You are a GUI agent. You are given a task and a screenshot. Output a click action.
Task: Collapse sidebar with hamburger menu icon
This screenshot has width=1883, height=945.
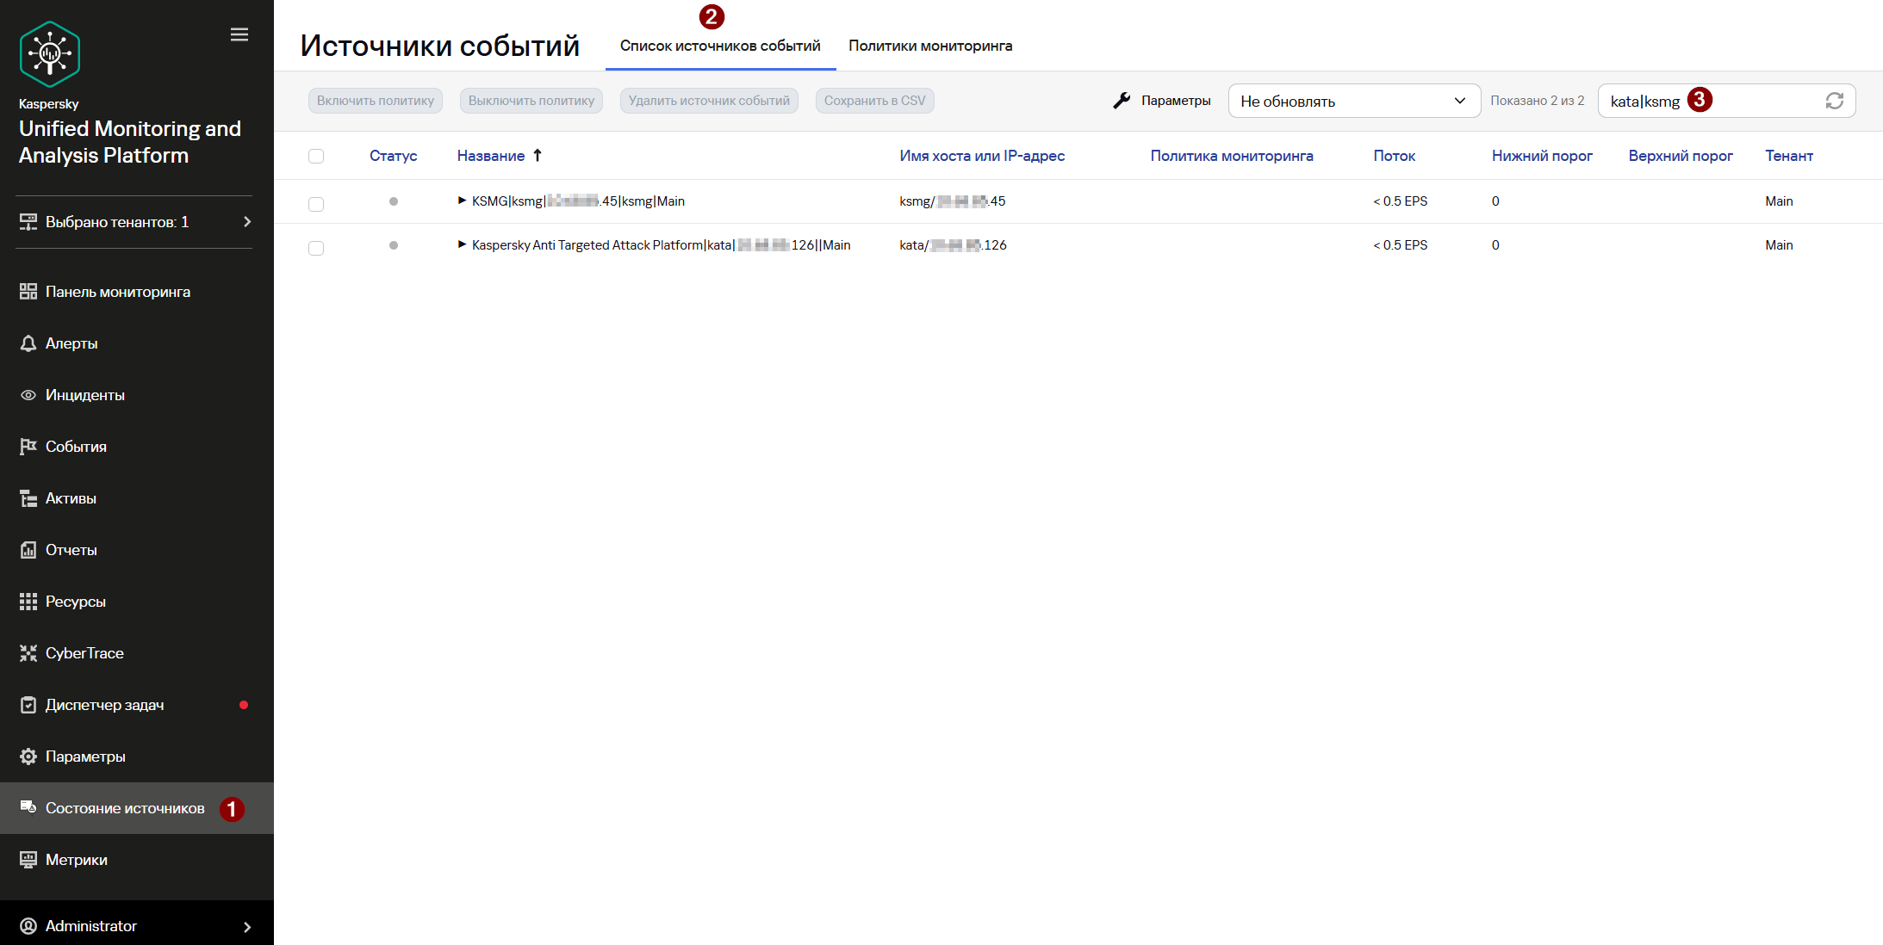(239, 34)
